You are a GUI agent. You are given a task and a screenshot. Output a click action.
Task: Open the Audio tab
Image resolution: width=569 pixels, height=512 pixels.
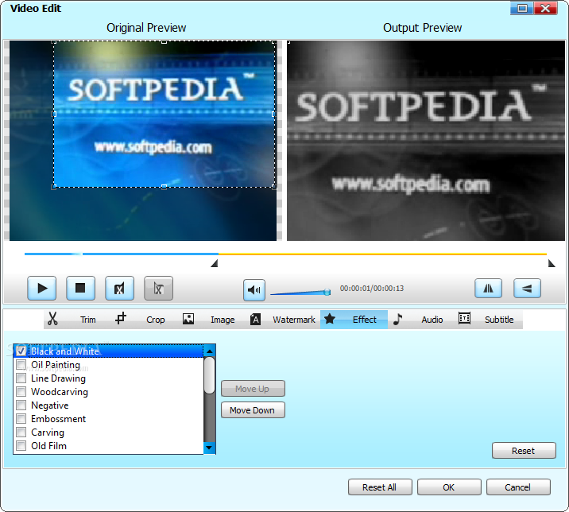point(432,320)
